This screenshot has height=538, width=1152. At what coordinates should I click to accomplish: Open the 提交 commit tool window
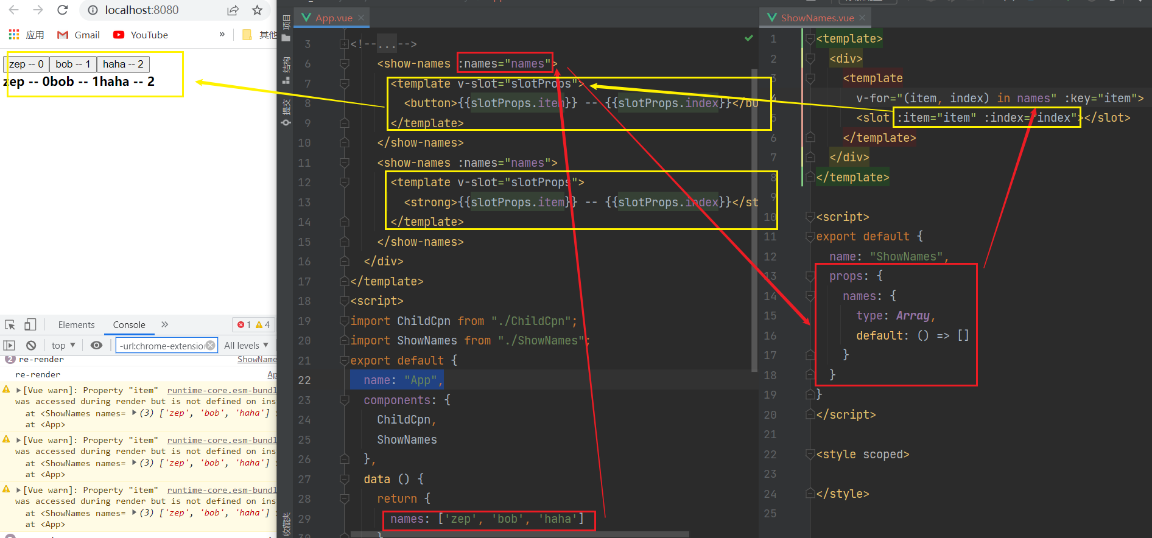tap(286, 113)
